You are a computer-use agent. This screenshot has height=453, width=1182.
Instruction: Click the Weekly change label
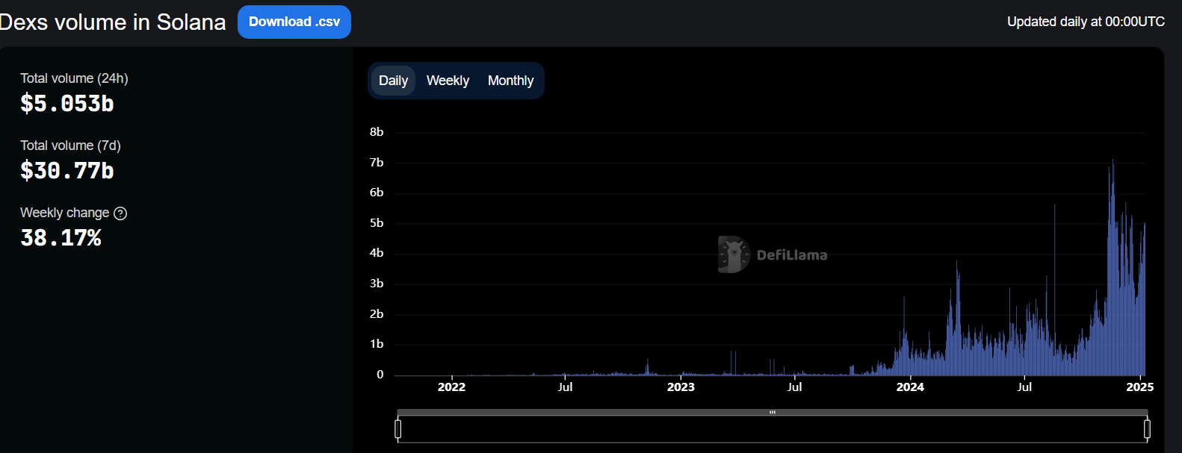(65, 213)
